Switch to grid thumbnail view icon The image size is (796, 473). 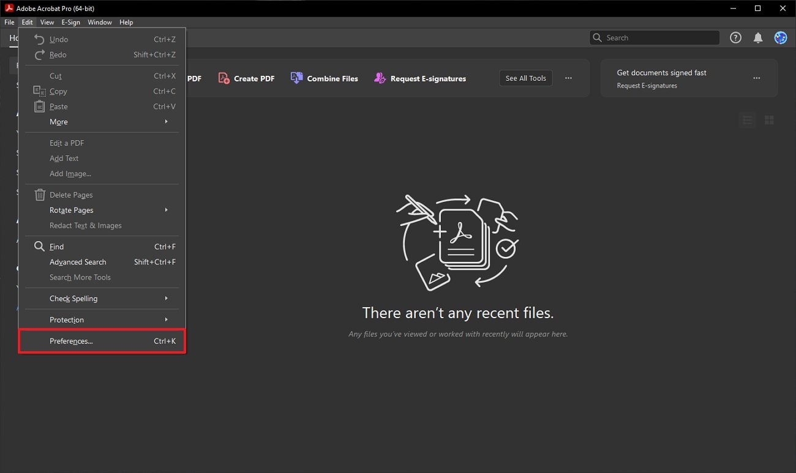pos(769,120)
